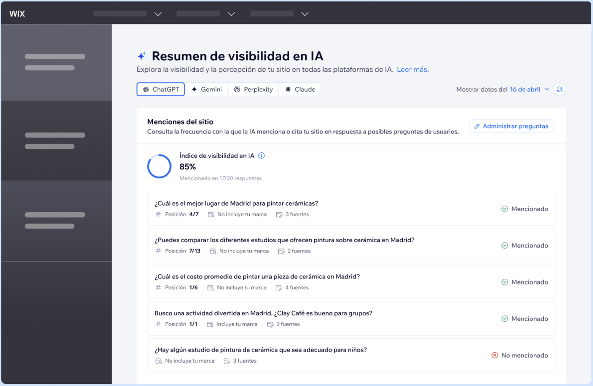Screen dimensions: 593x386
Task: Click the 85% visibility progress ring
Action: pos(159,166)
